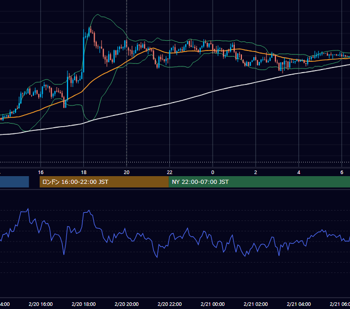Screen dimensions: 350x309
Task: Click the 18 hour label on time axis
Action: 84,173
